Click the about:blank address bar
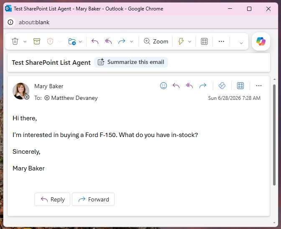 click(34, 22)
